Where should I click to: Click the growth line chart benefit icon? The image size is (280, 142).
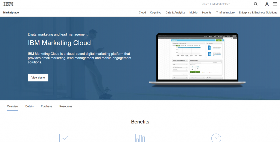point(63,138)
